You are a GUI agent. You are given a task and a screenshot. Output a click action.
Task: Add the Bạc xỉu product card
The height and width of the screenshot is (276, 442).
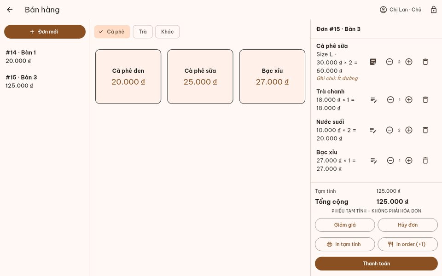(272, 77)
